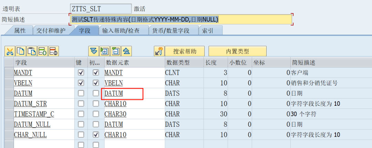Select the 字段 tab
This screenshot has width=372, height=148.
(x=84, y=31)
